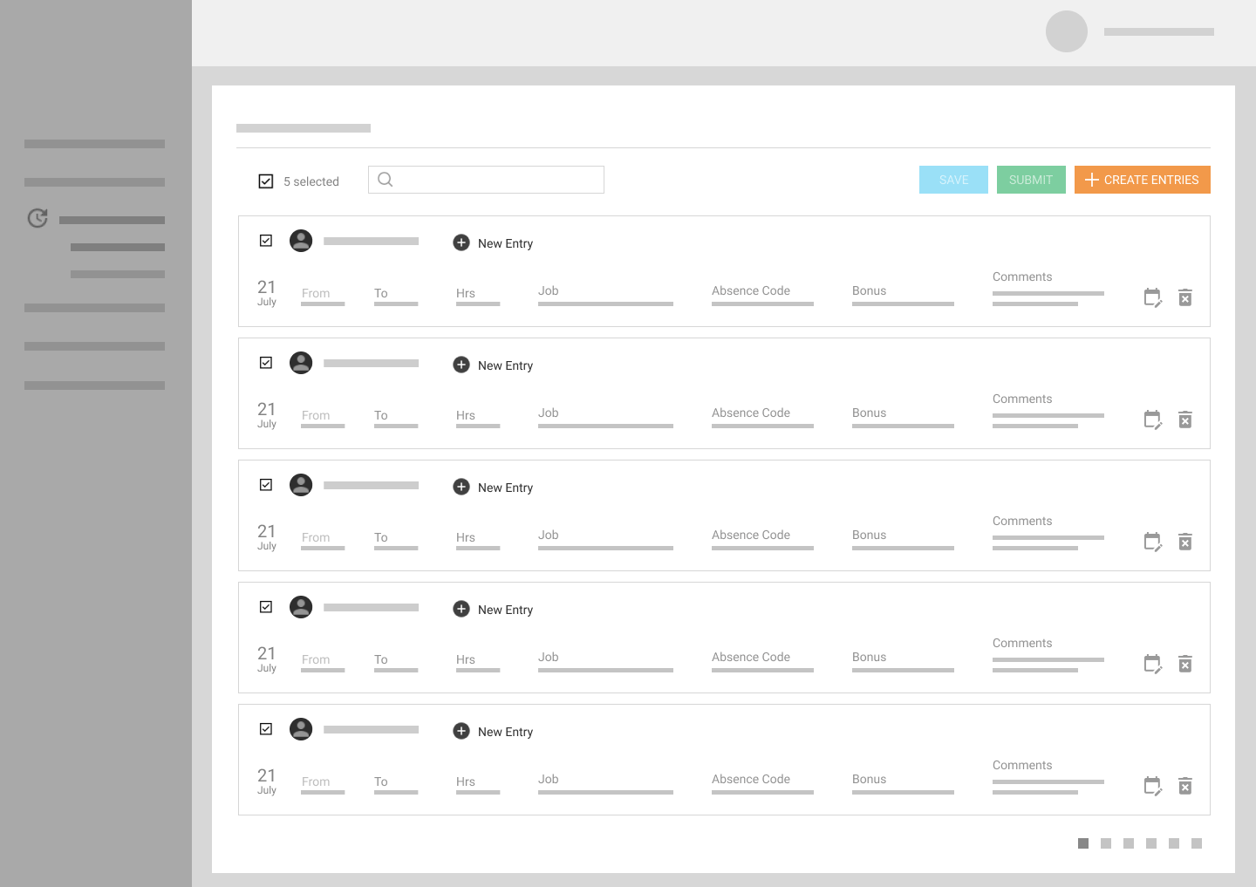Add New Entry plus icon, fourth card
Screen dimensions: 1256x887
tap(461, 609)
